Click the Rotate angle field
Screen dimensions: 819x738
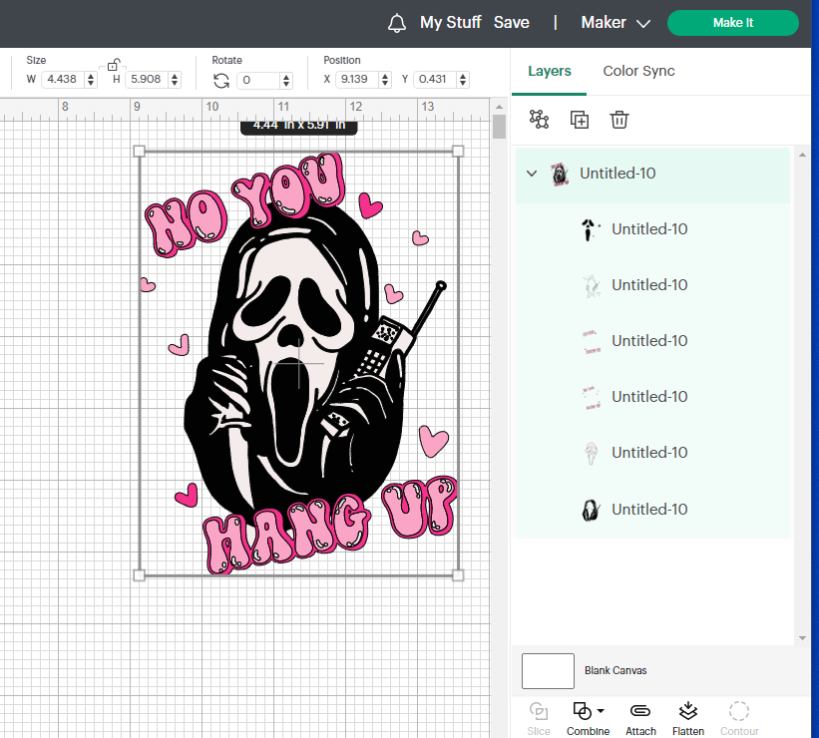pyautogui.click(x=258, y=81)
